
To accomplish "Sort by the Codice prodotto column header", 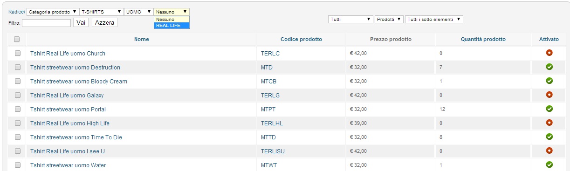I will coord(301,39).
